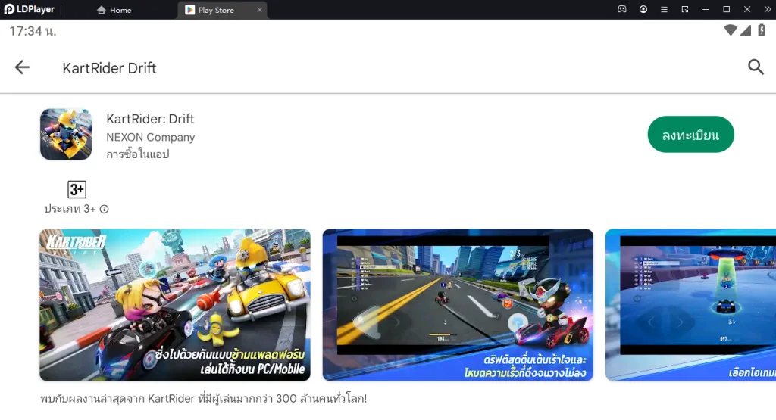
Task: Click the 17:34 clock in status bar
Action: point(33,31)
